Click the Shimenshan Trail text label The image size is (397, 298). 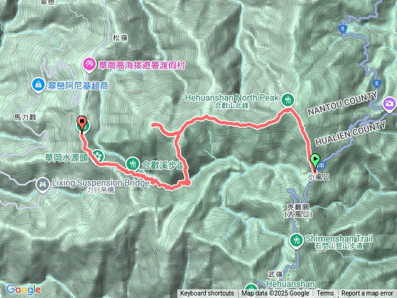coord(339,238)
